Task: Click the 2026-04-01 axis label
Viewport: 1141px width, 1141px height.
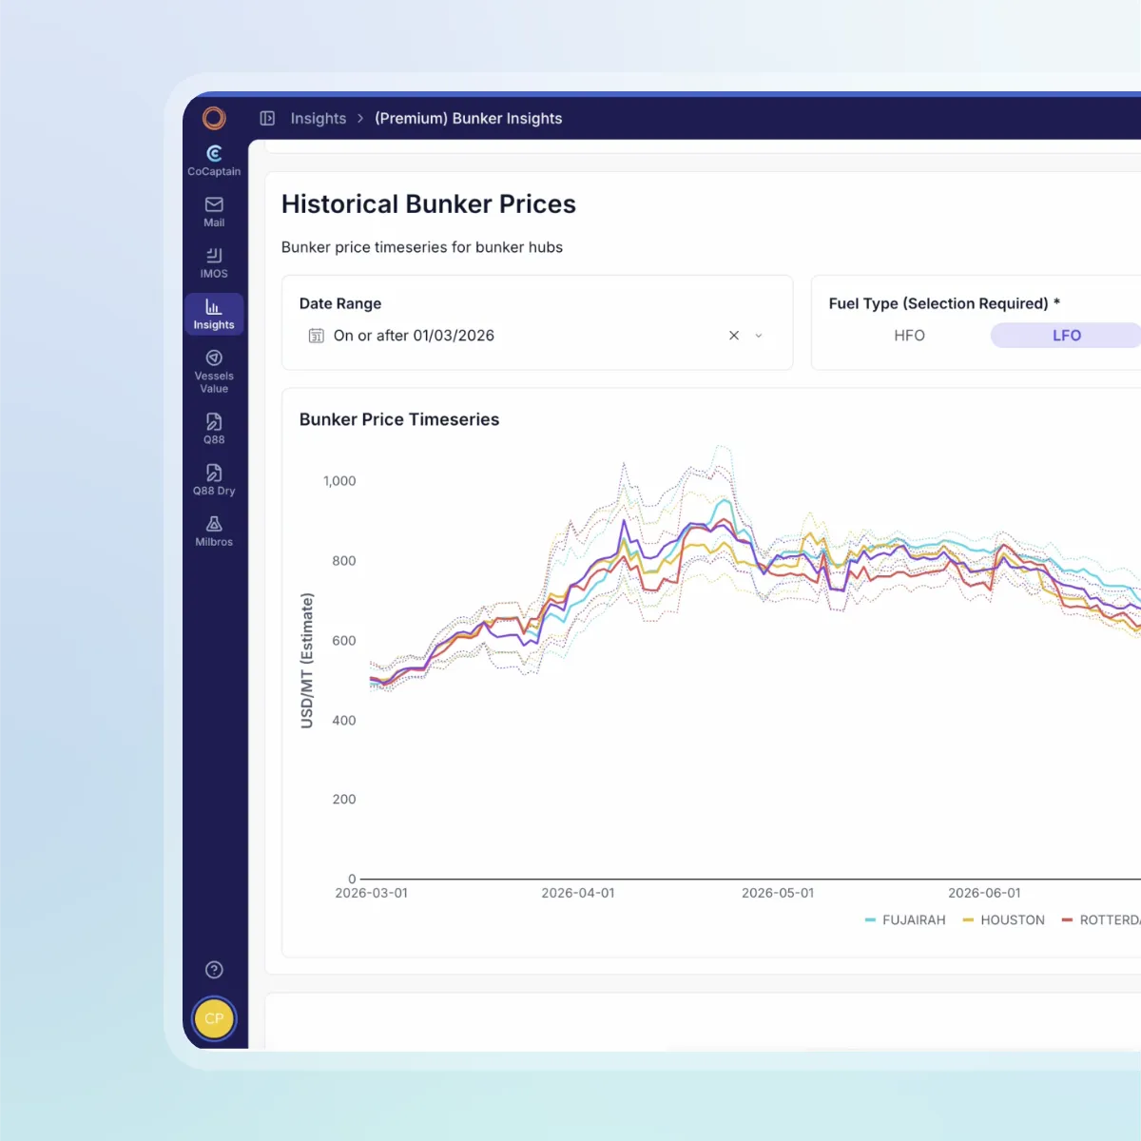Action: pos(578,893)
